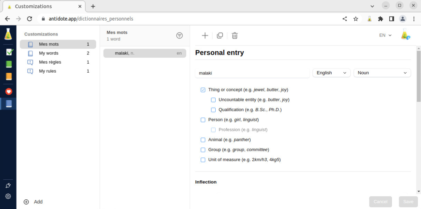
Task: Open the orange guides book icon
Action: tap(9, 76)
